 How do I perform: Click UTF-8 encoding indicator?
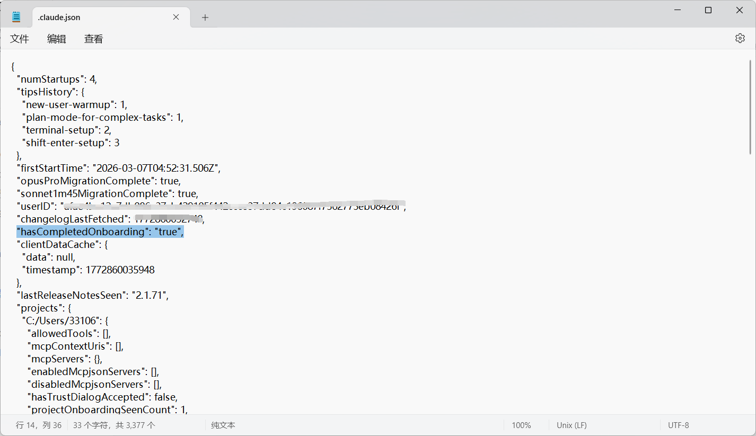pyautogui.click(x=679, y=425)
